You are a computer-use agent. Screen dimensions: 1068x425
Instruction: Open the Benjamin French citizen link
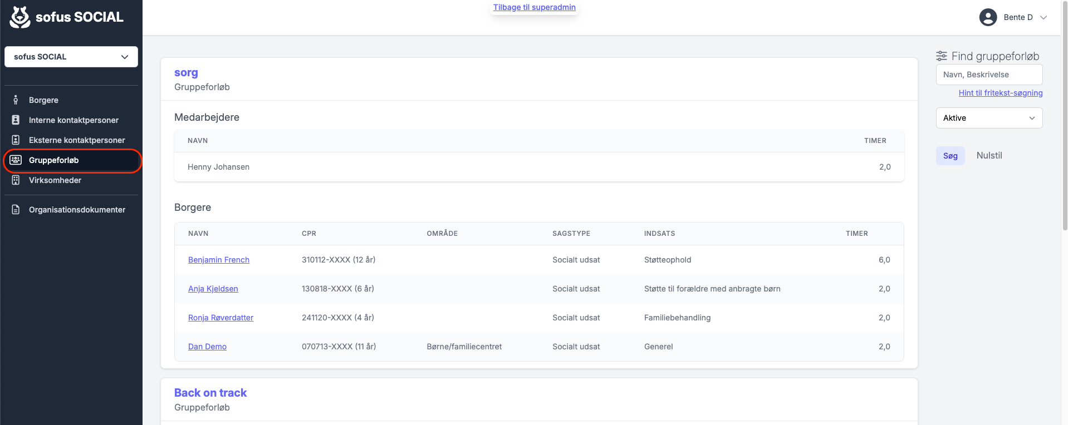pyautogui.click(x=219, y=260)
